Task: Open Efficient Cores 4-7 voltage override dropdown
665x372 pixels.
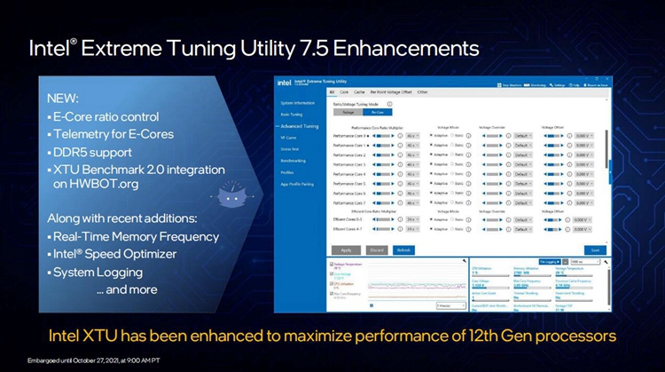Action: click(523, 229)
